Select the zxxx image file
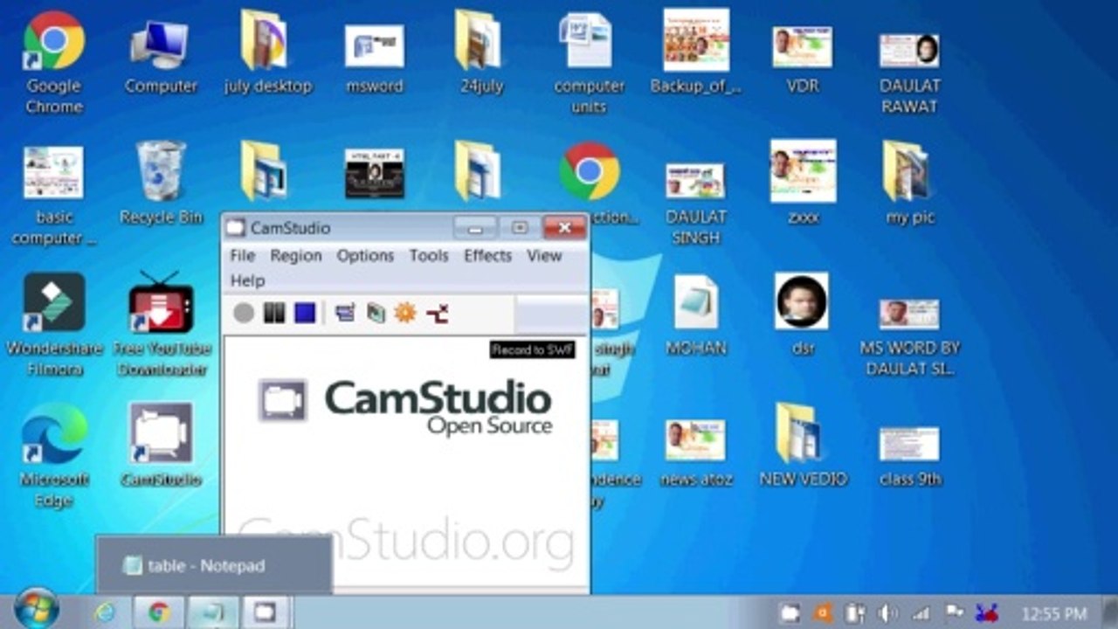 tap(803, 183)
